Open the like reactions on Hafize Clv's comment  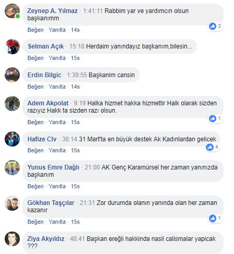[212, 147]
